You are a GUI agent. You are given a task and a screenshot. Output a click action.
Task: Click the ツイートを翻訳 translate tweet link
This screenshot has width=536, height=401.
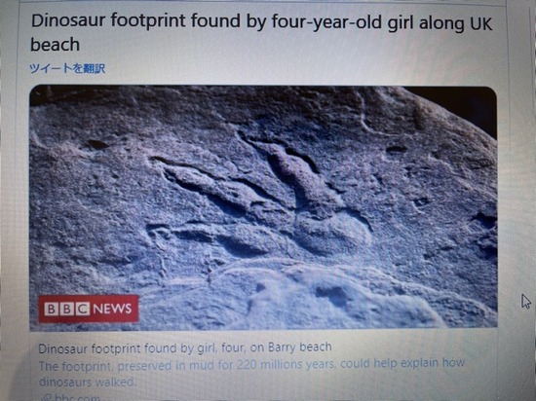point(67,68)
